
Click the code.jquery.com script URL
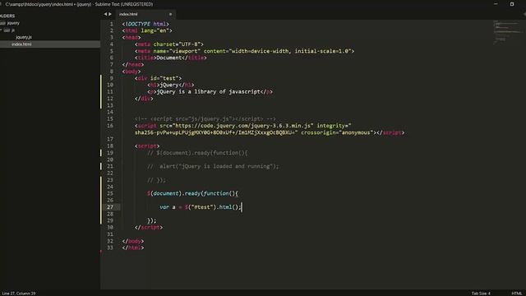tap(244, 126)
